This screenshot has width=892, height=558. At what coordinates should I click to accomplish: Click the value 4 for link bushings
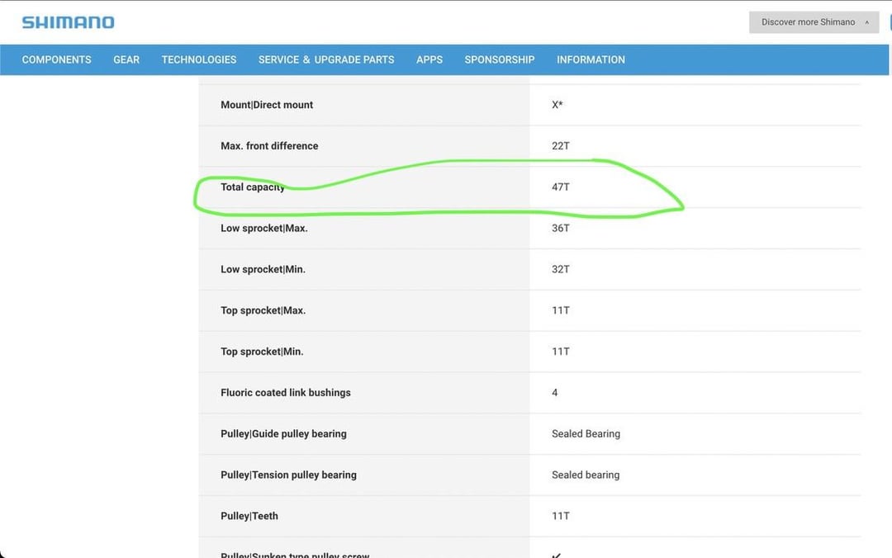click(555, 392)
